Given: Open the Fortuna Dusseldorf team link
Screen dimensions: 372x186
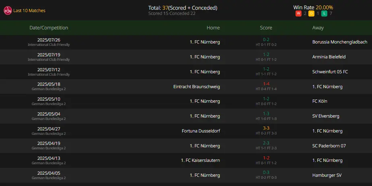Looking at the screenshot, I should click(x=201, y=131).
